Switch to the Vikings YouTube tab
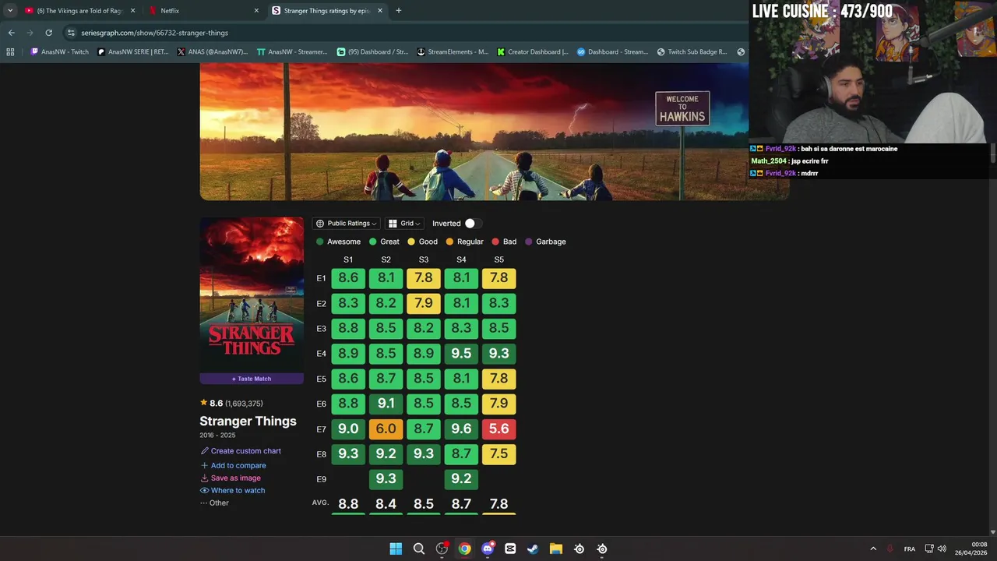The height and width of the screenshot is (561, 997). [x=79, y=11]
